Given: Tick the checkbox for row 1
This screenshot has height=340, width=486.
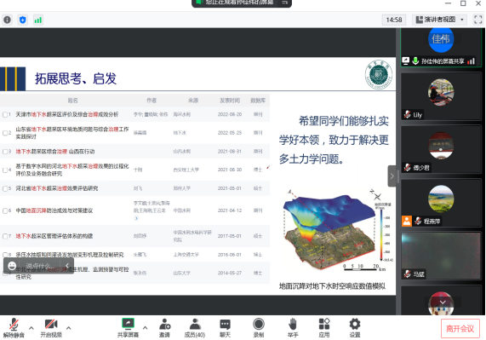Looking at the screenshot, I should [5, 115].
